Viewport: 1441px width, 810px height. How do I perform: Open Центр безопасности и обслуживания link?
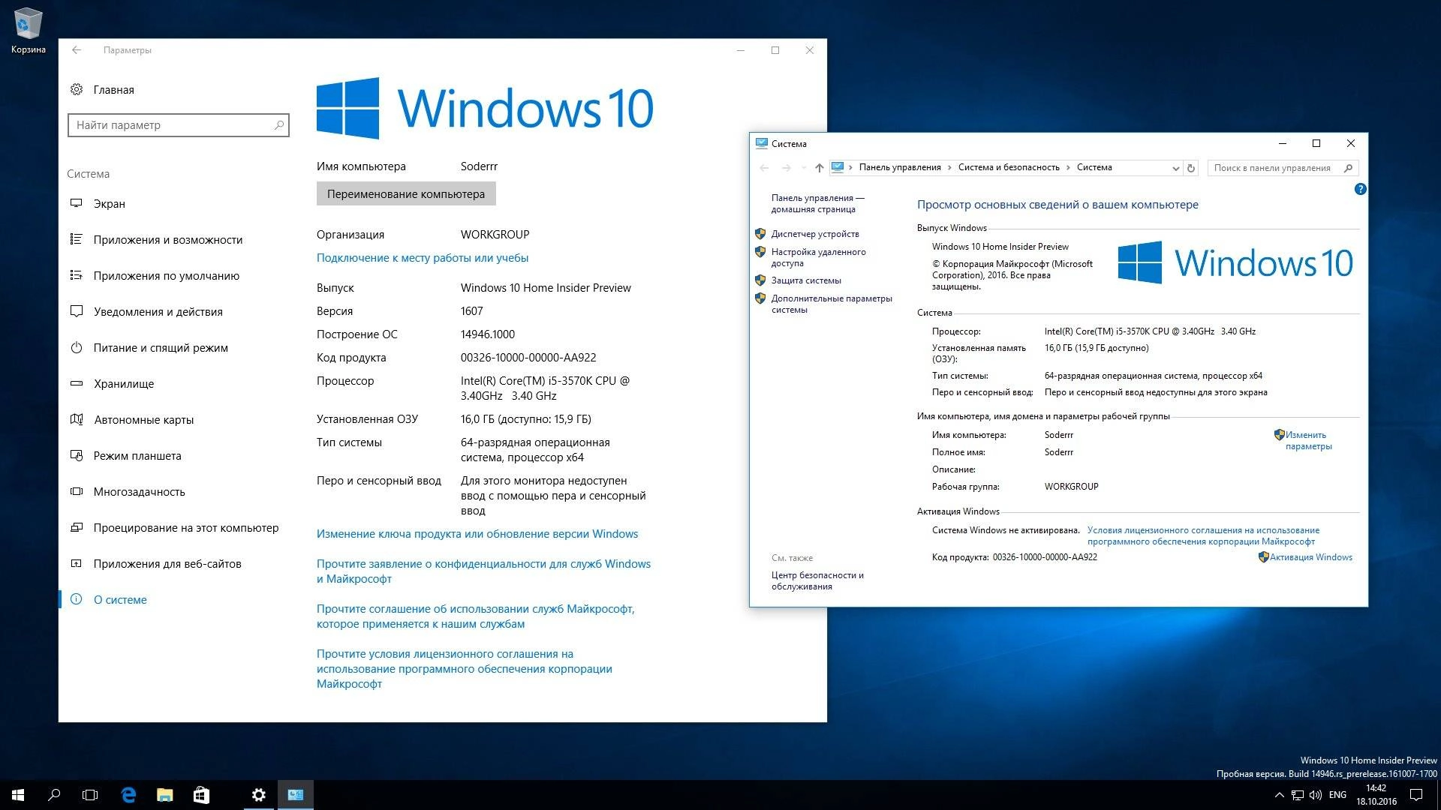coord(817,580)
